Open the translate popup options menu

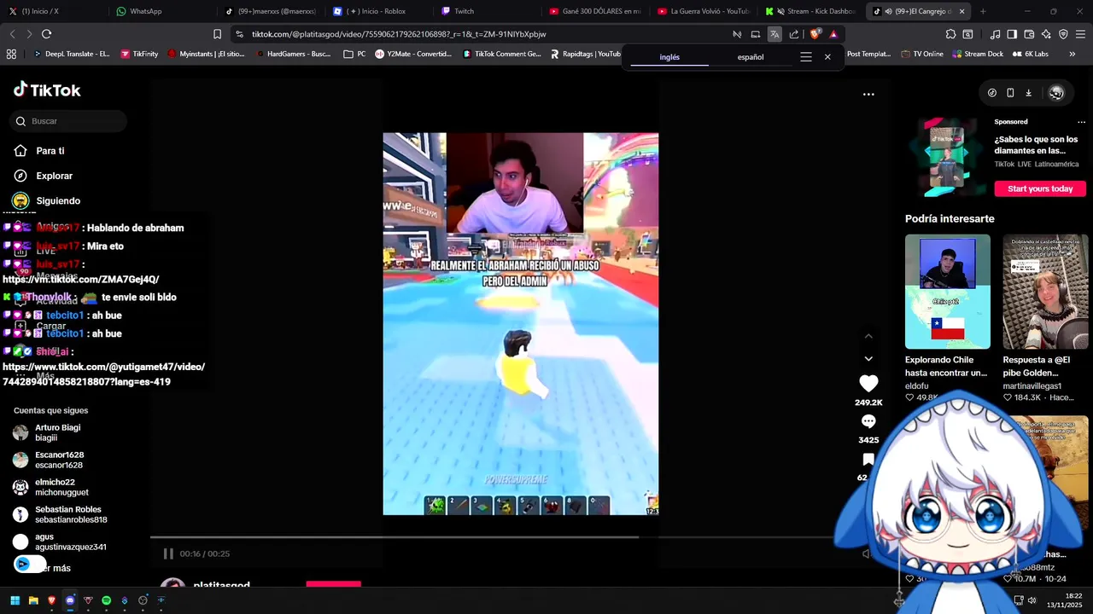pos(805,57)
